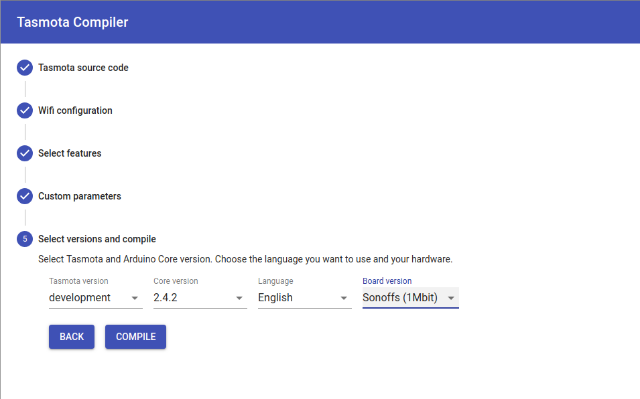Open the Tasmota source code step
Viewport: 640px width, 399px height.
click(83, 68)
